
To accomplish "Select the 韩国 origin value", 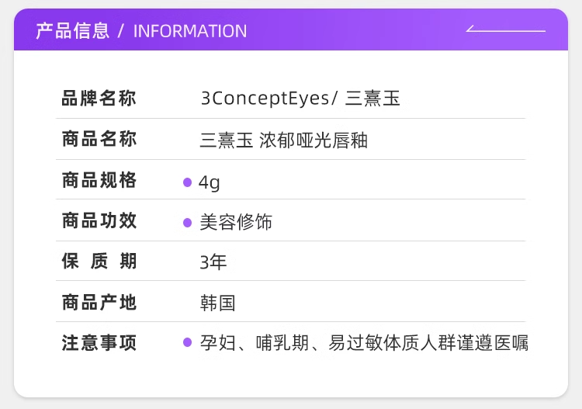I will point(217,303).
